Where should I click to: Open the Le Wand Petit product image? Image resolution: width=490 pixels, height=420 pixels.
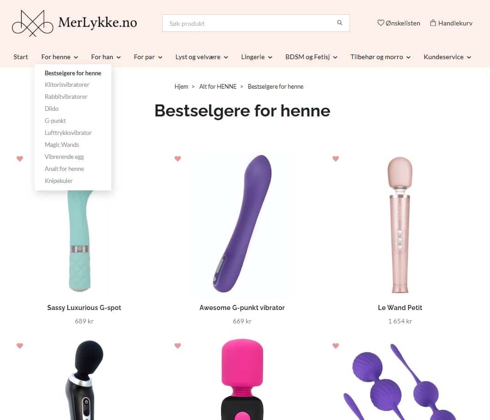point(400,225)
